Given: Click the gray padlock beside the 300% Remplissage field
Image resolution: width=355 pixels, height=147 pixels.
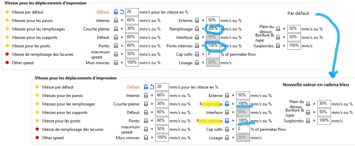Looking at the screenshot, I should (196, 29).
